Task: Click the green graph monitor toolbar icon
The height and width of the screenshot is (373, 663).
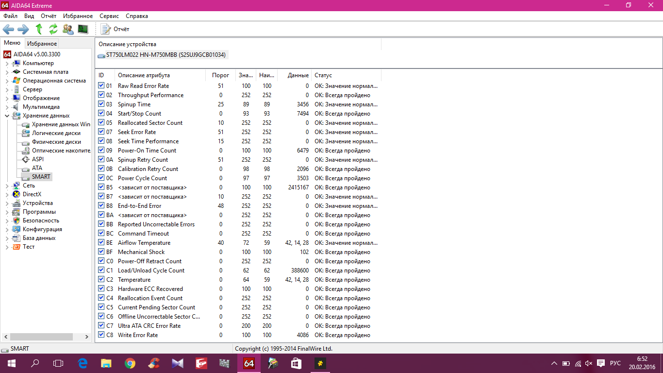Action: click(x=83, y=29)
